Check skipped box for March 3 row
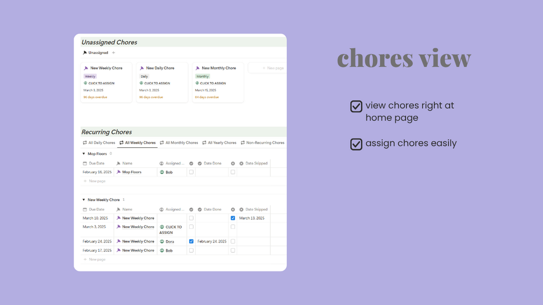Viewport: 543px width, 305px height. [233, 227]
